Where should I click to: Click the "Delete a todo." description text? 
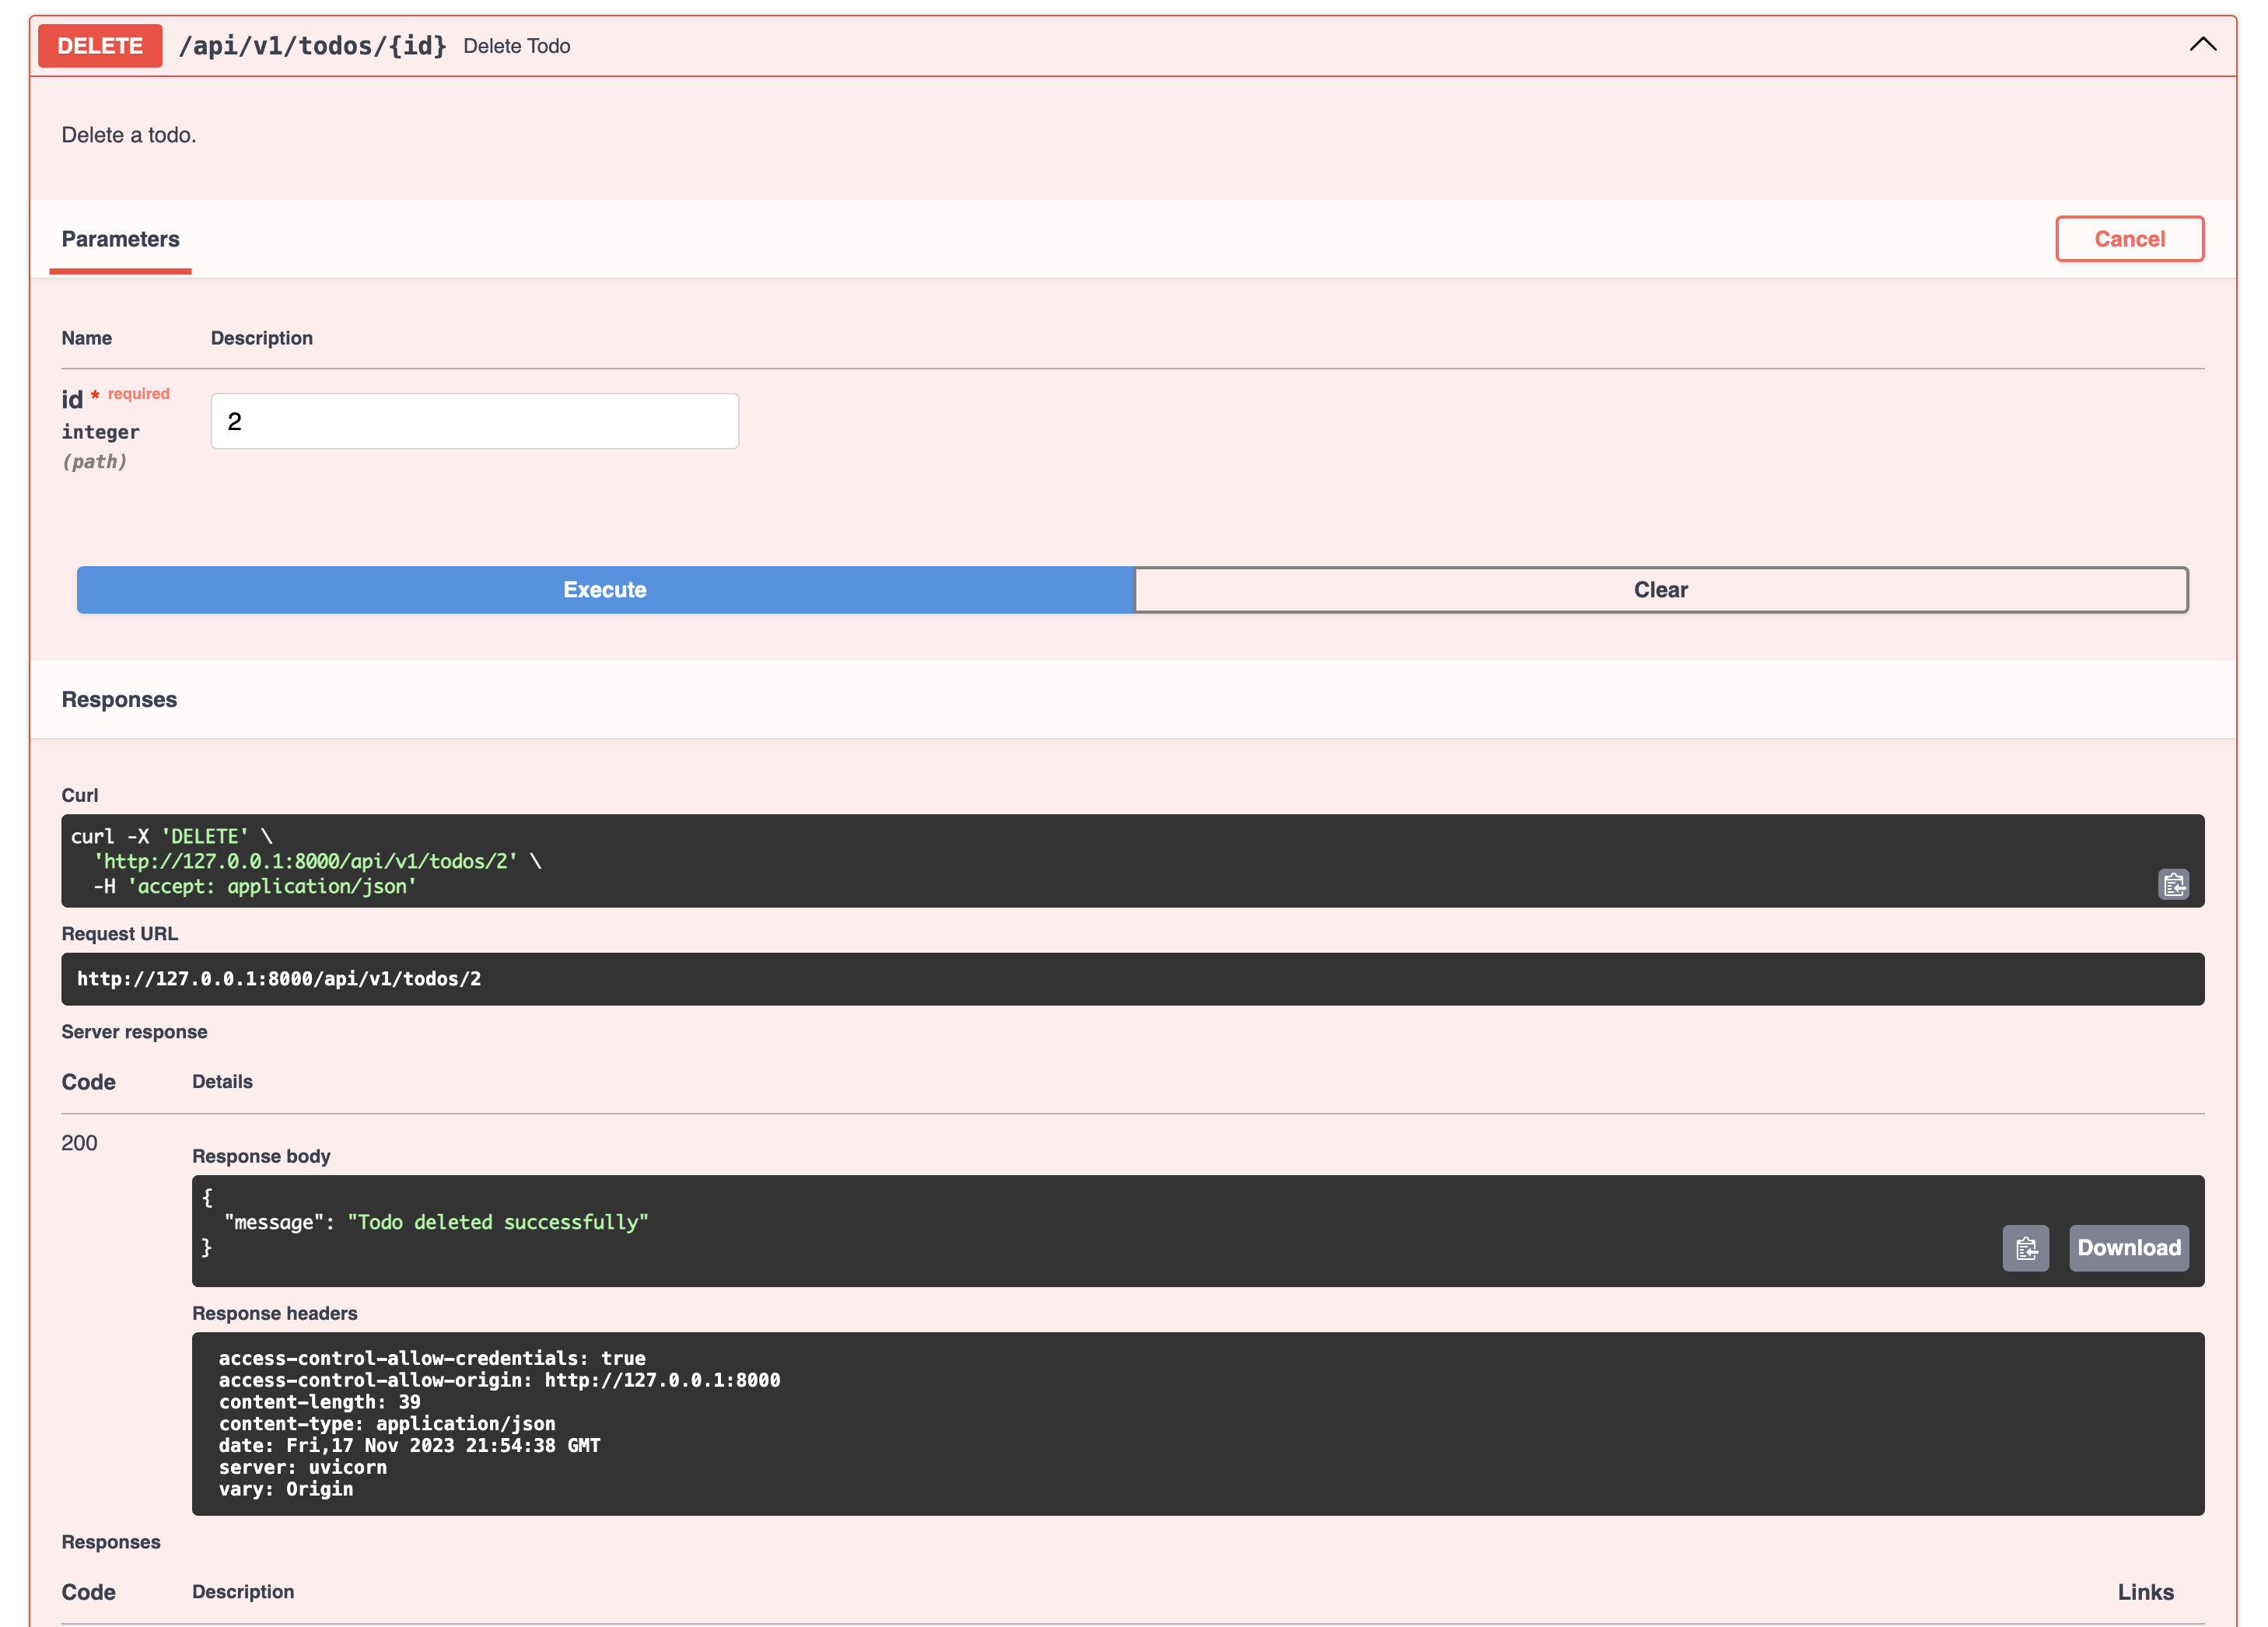click(x=129, y=135)
